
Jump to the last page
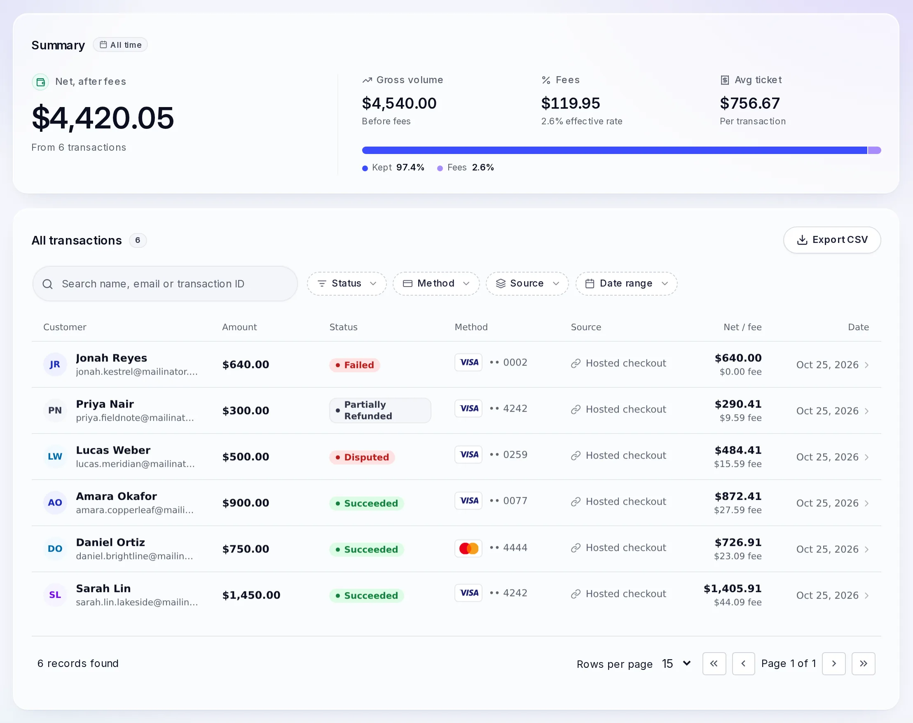tap(863, 663)
